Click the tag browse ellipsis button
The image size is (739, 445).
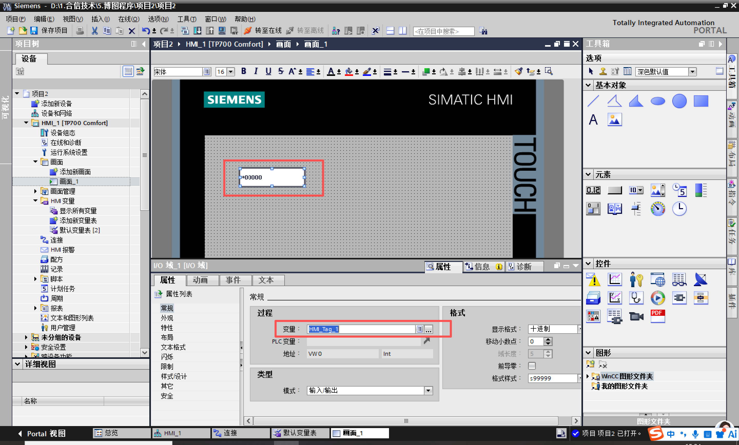[x=428, y=329]
